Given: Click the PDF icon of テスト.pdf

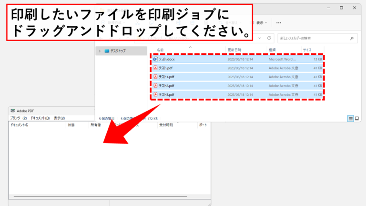Looking at the screenshot, I should point(155,68).
